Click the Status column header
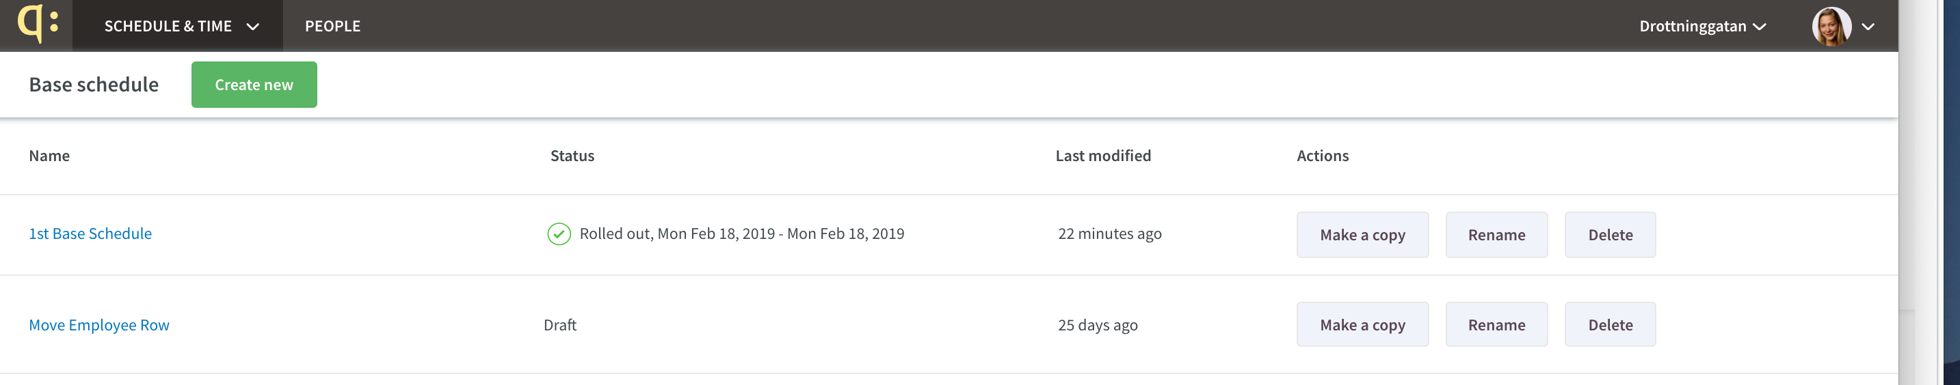The height and width of the screenshot is (385, 1960). tap(572, 156)
